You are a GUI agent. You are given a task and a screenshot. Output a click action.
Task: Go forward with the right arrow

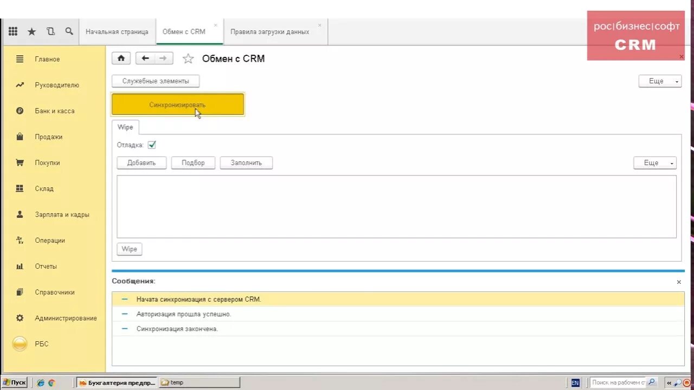pos(164,58)
